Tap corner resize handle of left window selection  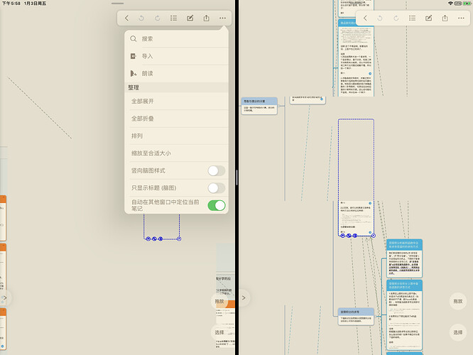[179, 239]
